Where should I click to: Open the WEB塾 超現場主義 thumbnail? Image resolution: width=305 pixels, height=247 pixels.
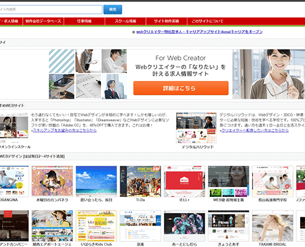pyautogui.click(x=229, y=181)
